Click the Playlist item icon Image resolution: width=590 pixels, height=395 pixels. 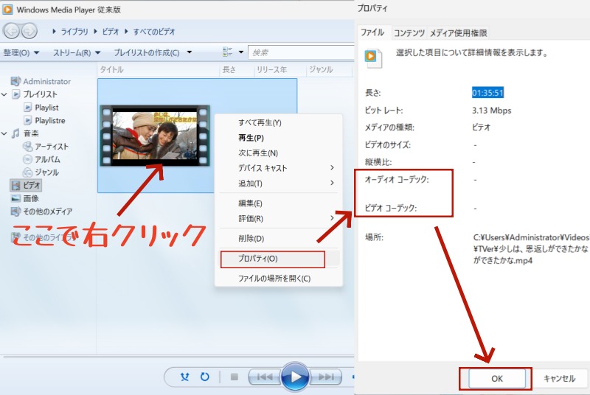pos(28,108)
